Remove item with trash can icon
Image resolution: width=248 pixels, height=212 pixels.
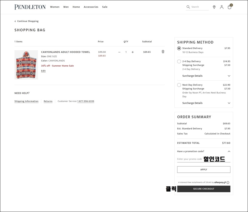pos(163,52)
